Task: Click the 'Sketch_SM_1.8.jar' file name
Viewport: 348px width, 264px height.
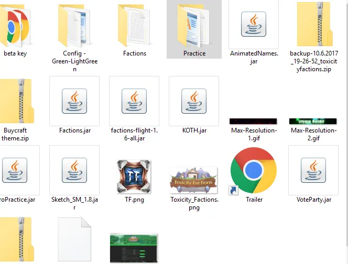Action: [74, 203]
